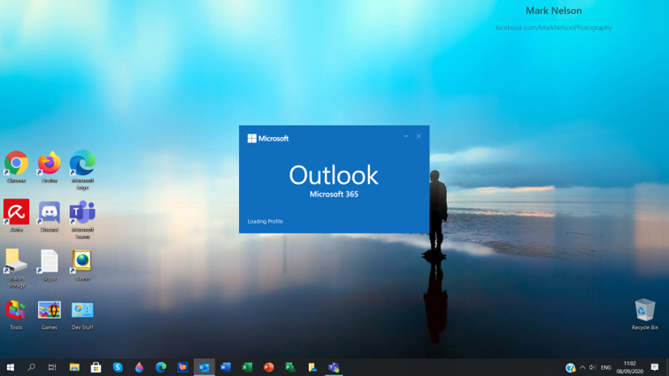Click the Show Desktop sliver
669x376 pixels.
pyautogui.click(x=667, y=367)
